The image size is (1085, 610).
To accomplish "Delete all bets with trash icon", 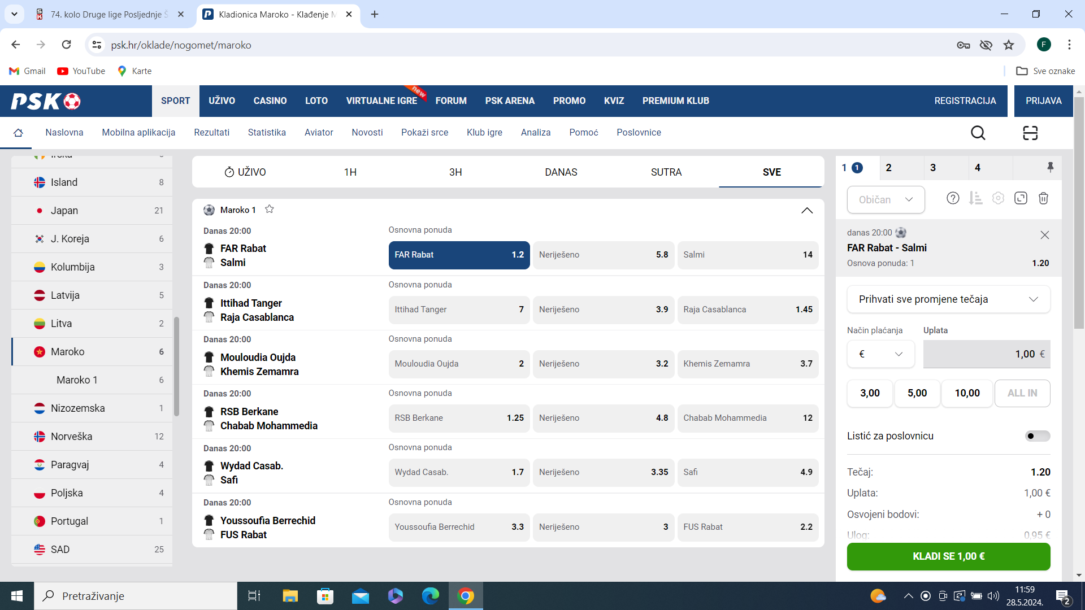I will pyautogui.click(x=1043, y=198).
